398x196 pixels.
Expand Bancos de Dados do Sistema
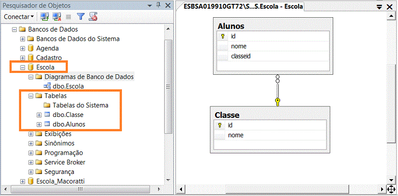pyautogui.click(x=23, y=39)
